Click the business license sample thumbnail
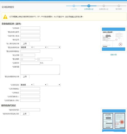 pyautogui.click(x=113, y=39)
